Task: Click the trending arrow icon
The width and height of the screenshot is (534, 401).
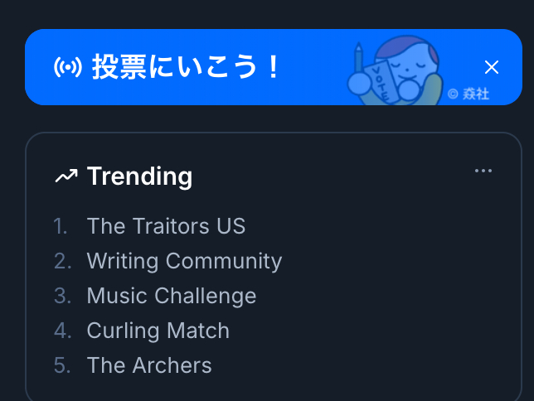Action: point(66,176)
